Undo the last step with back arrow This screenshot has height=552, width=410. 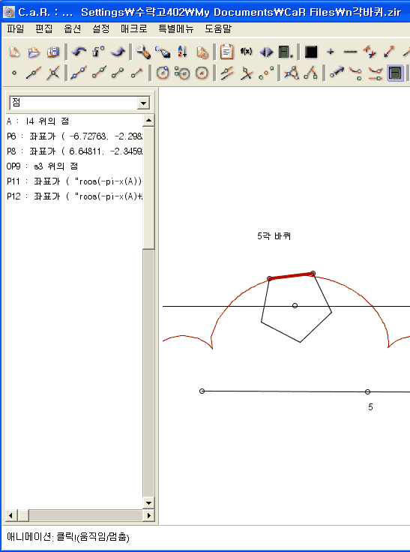pyautogui.click(x=79, y=52)
